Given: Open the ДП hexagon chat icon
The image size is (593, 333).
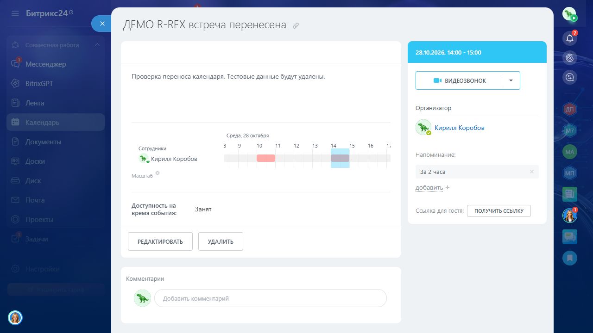Looking at the screenshot, I should point(570,109).
